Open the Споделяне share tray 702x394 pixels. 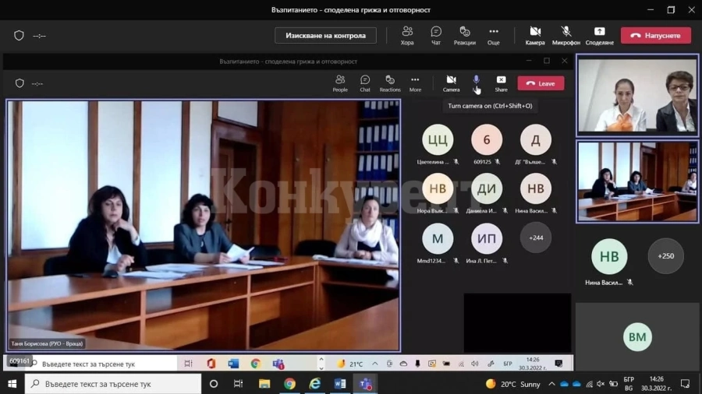tap(600, 35)
